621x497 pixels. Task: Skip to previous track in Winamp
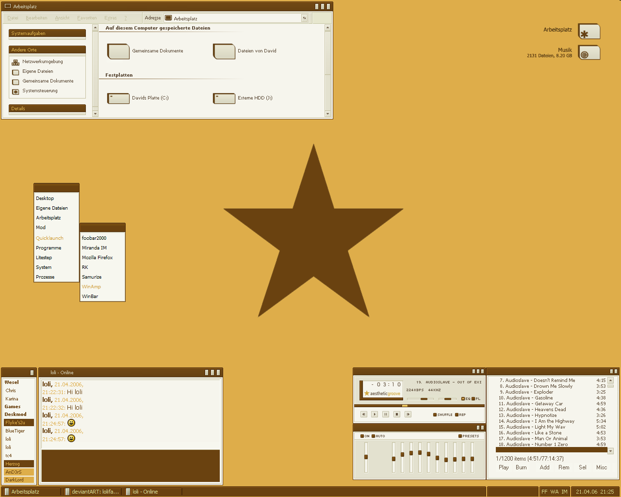click(x=364, y=414)
